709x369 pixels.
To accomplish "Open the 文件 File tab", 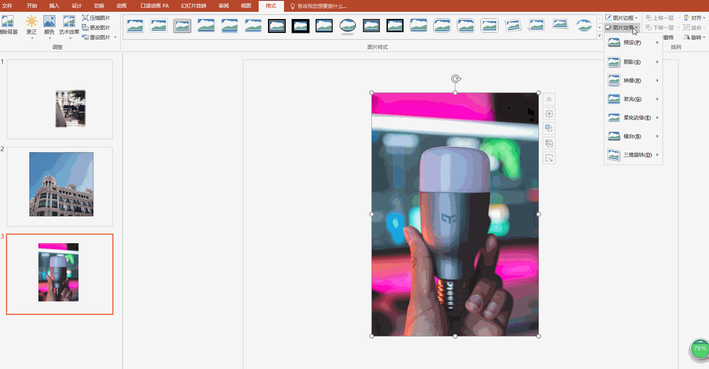I will tap(7, 6).
